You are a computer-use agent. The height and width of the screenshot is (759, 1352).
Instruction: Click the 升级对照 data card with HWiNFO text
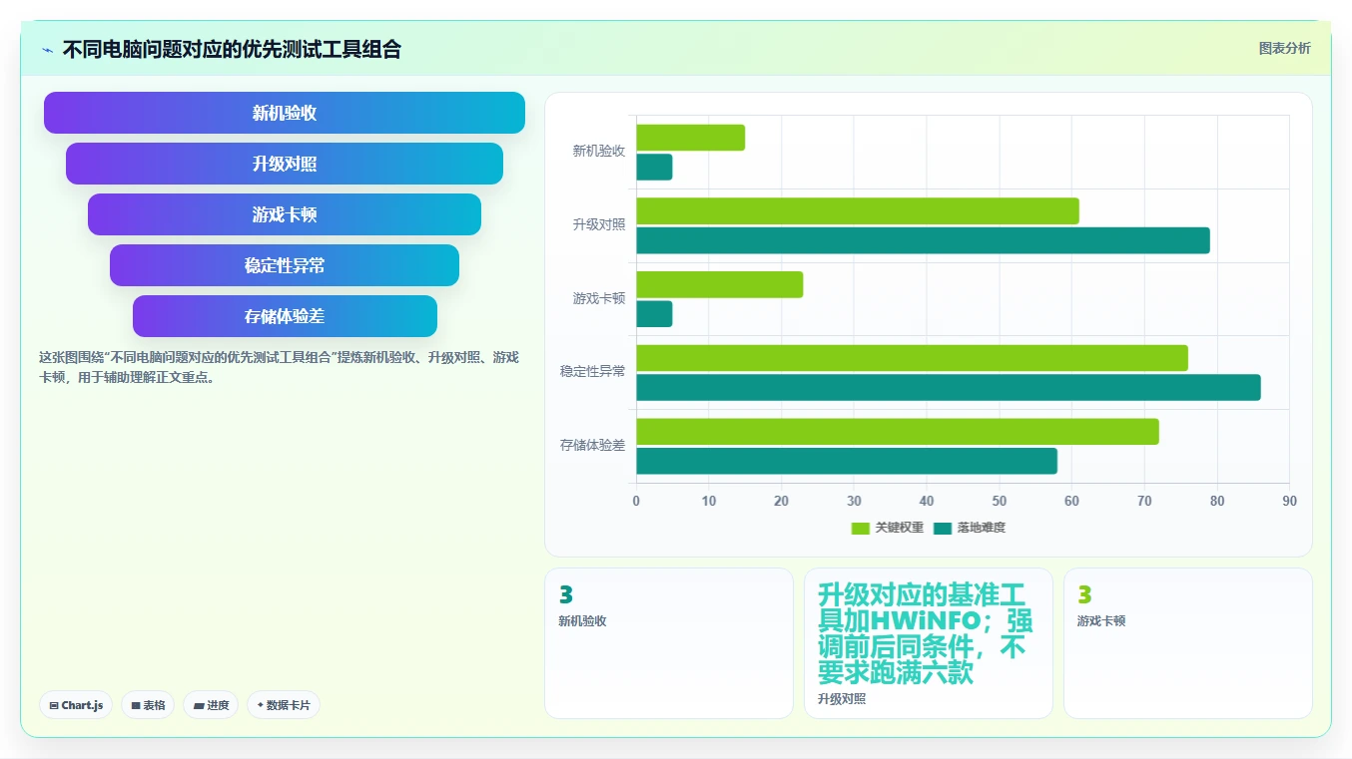click(x=929, y=643)
